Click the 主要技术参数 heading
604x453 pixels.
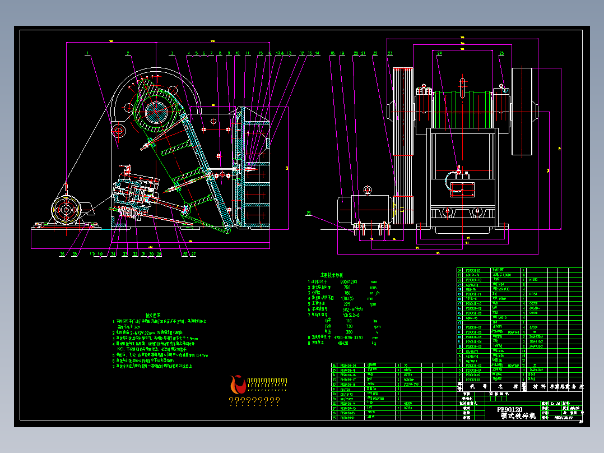(332, 275)
